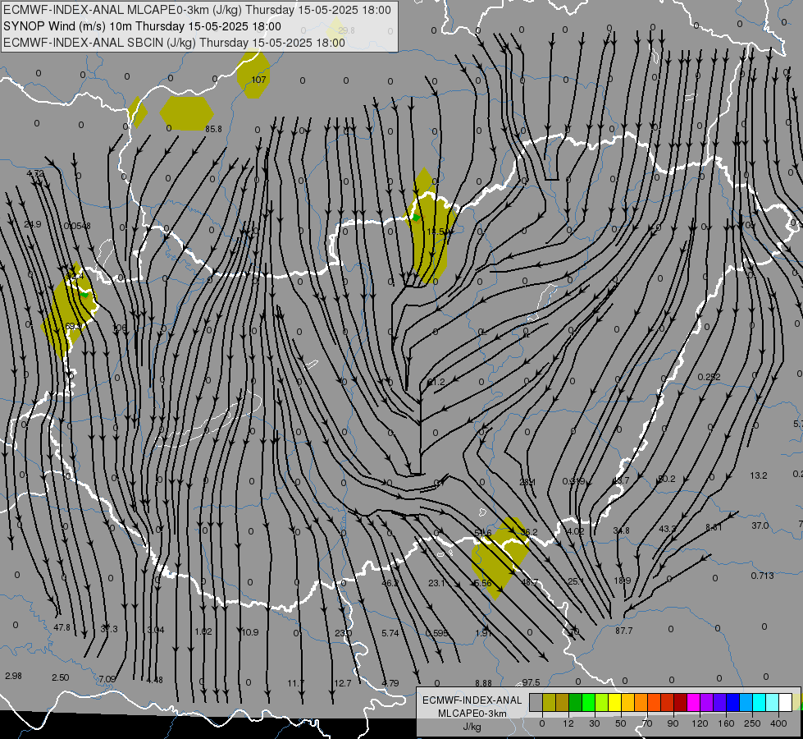Image resolution: width=803 pixels, height=739 pixels.
Task: Click the map value 0.713
Action: click(763, 576)
